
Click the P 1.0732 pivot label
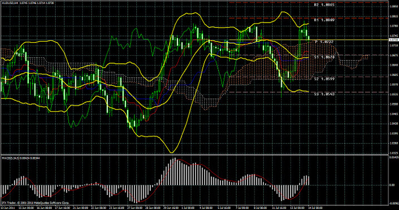324,42
